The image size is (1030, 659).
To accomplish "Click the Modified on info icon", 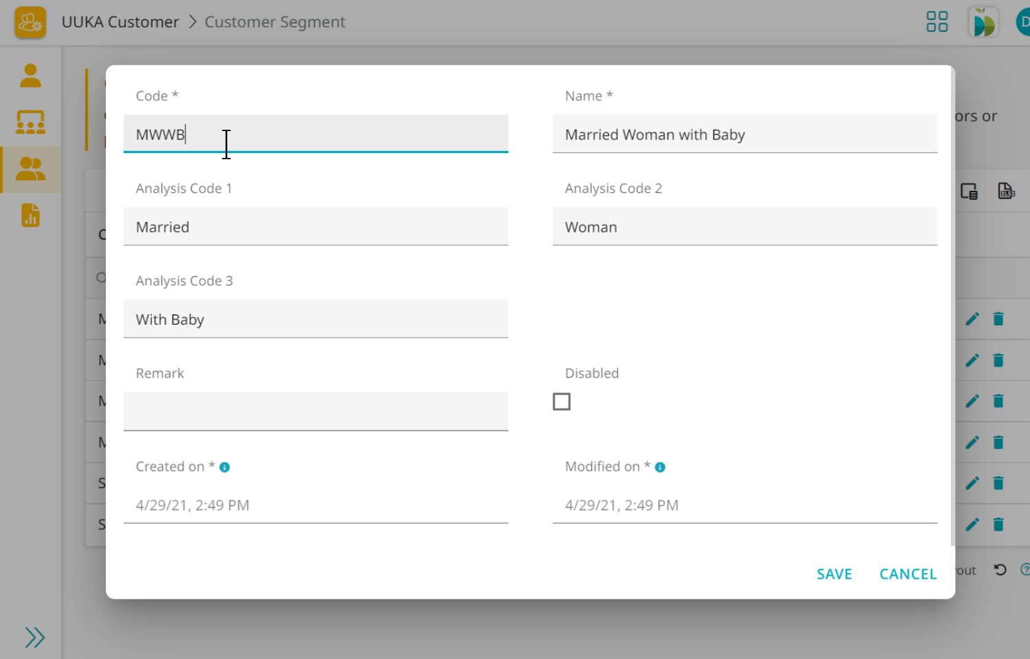I will [660, 467].
